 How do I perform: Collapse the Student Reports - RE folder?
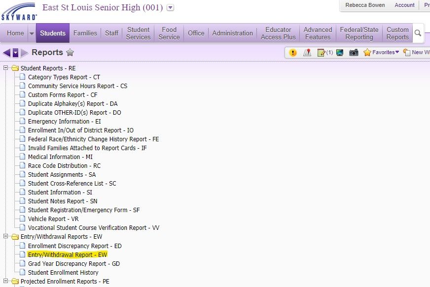(x=6, y=68)
